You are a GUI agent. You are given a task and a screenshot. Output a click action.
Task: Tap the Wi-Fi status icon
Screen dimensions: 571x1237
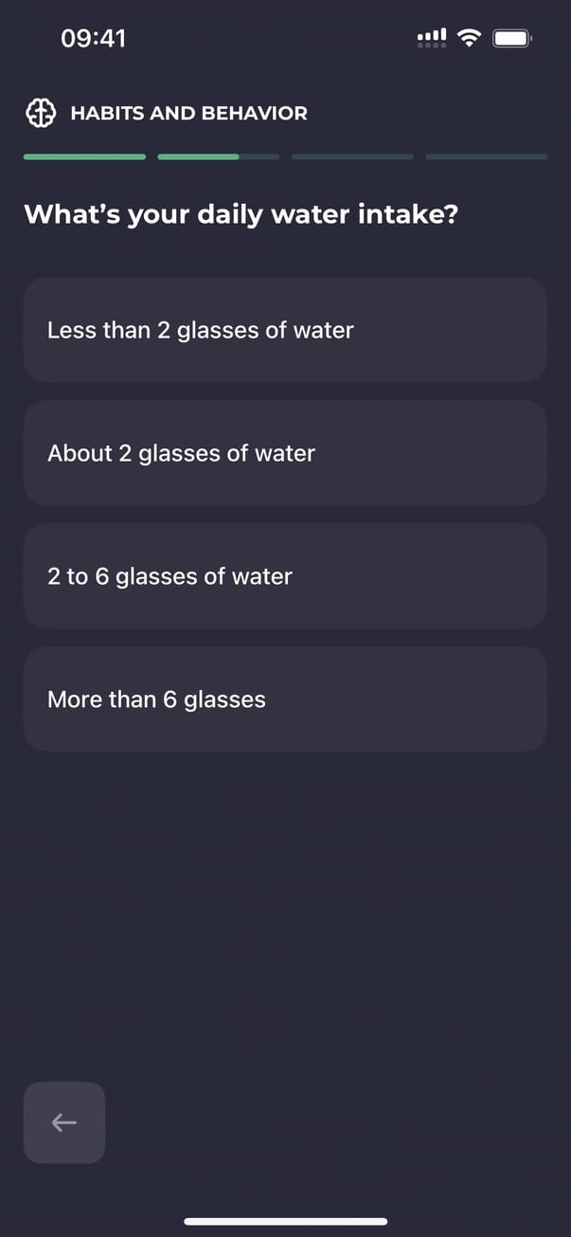point(468,38)
